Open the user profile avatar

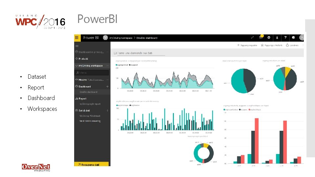(302, 37)
